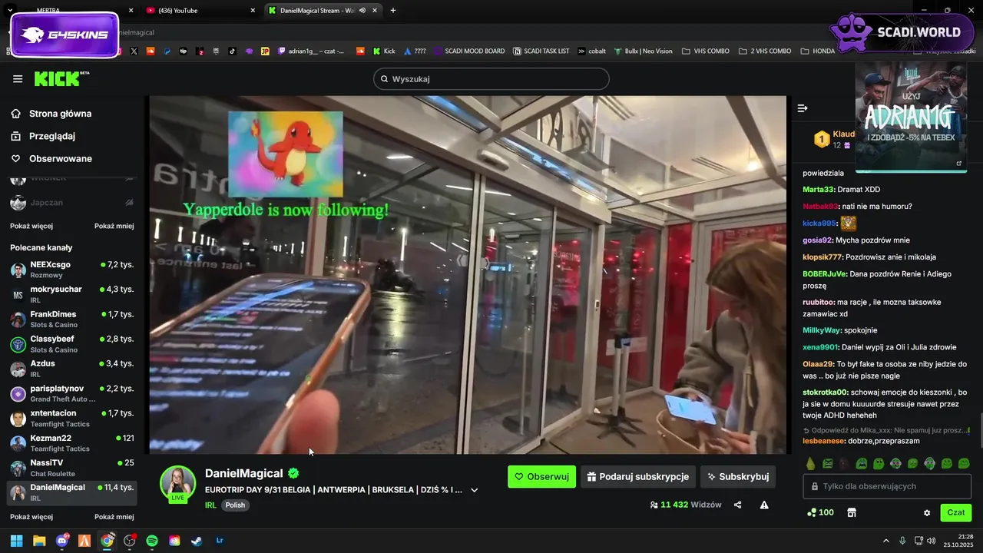The height and width of the screenshot is (553, 983).
Task: Open Azdus recommended channel
Action: [x=72, y=369]
